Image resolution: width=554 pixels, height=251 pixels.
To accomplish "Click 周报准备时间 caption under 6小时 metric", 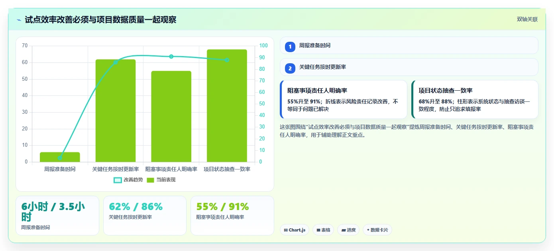I will pyautogui.click(x=35, y=228).
